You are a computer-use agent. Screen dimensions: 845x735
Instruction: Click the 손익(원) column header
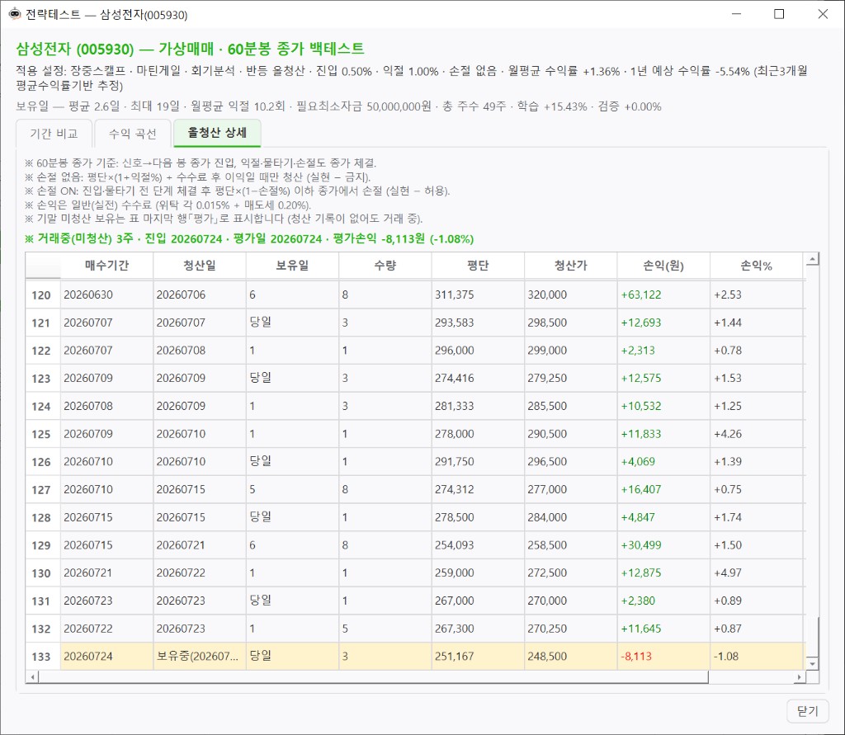coord(663,266)
